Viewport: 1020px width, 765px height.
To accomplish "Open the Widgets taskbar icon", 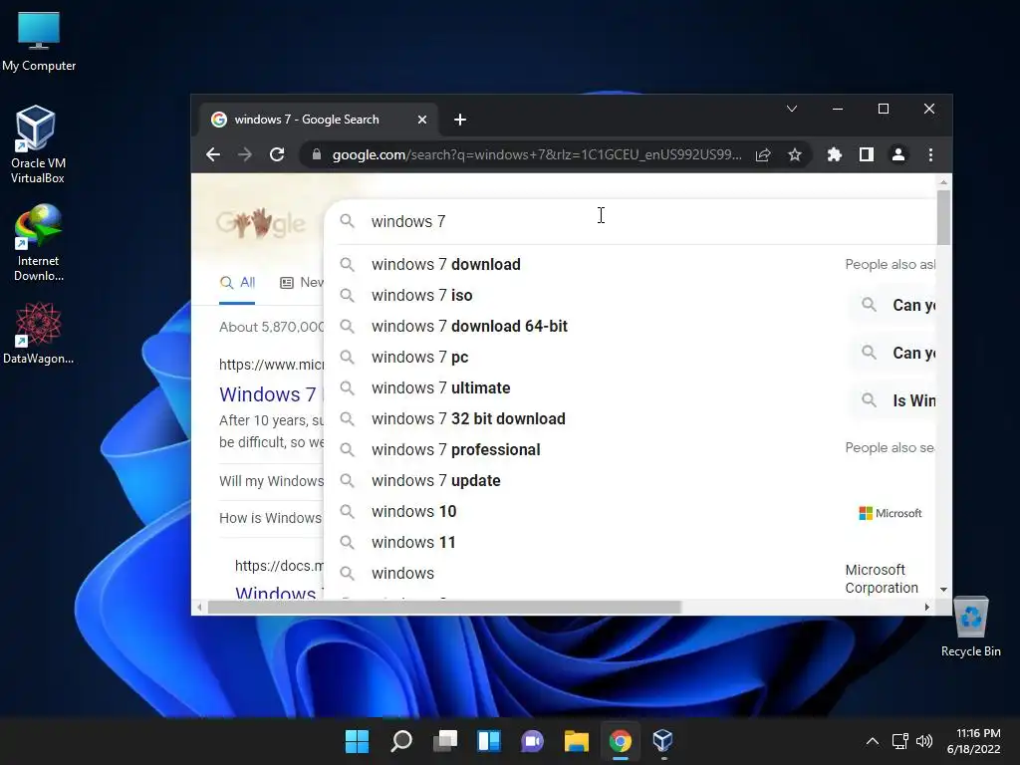I will [x=488, y=741].
